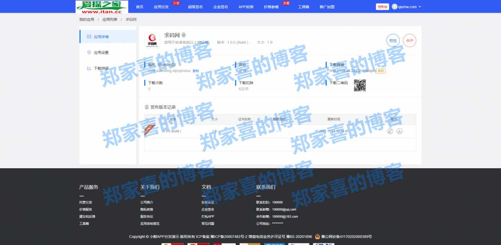Click the download icon in the 1.0.0 version row
The width and height of the screenshot is (501, 245).
click(399, 131)
